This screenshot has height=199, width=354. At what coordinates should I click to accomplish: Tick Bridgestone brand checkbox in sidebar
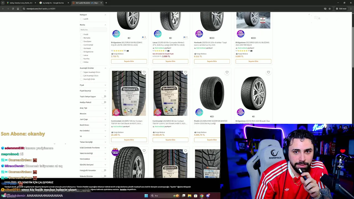pos(81,52)
